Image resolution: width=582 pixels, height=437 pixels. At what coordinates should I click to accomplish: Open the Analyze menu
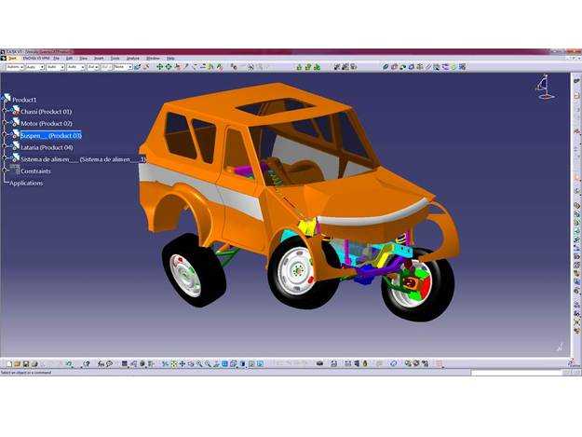pos(133,59)
